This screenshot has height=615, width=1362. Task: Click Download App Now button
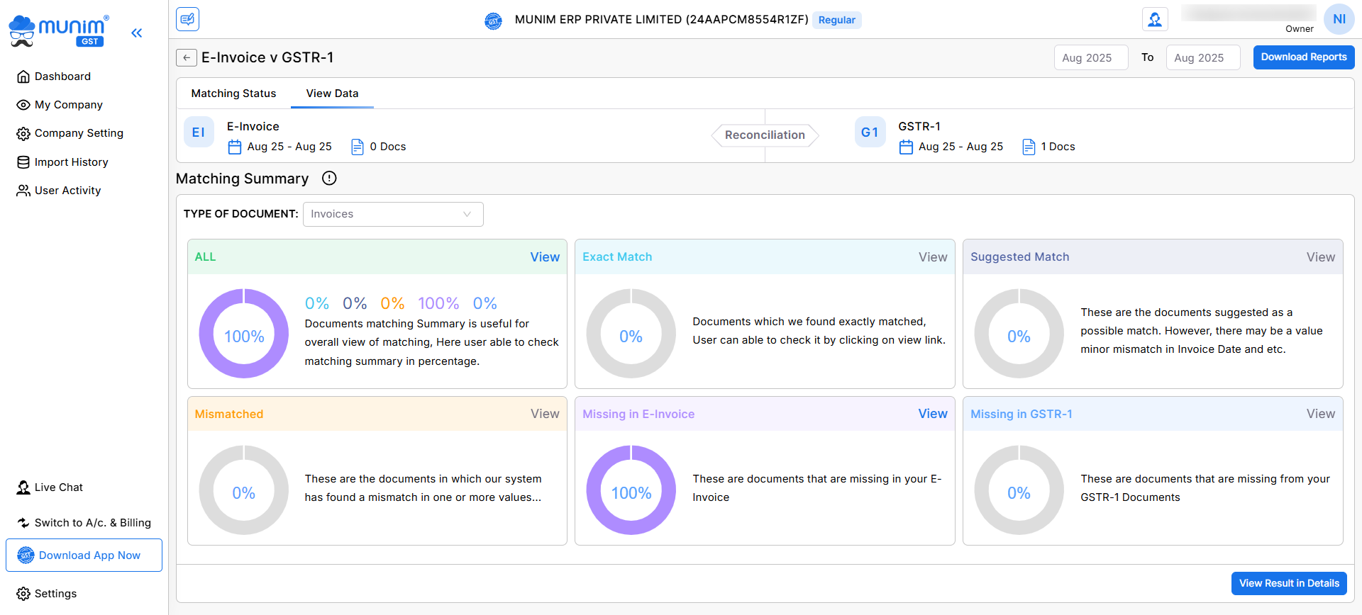(x=84, y=555)
